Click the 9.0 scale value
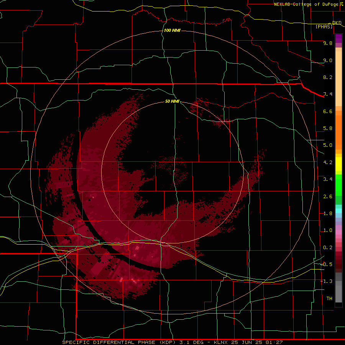Screen dimensions: 345x345 (x=328, y=60)
